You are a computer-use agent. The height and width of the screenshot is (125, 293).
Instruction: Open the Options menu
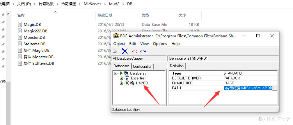160,44
